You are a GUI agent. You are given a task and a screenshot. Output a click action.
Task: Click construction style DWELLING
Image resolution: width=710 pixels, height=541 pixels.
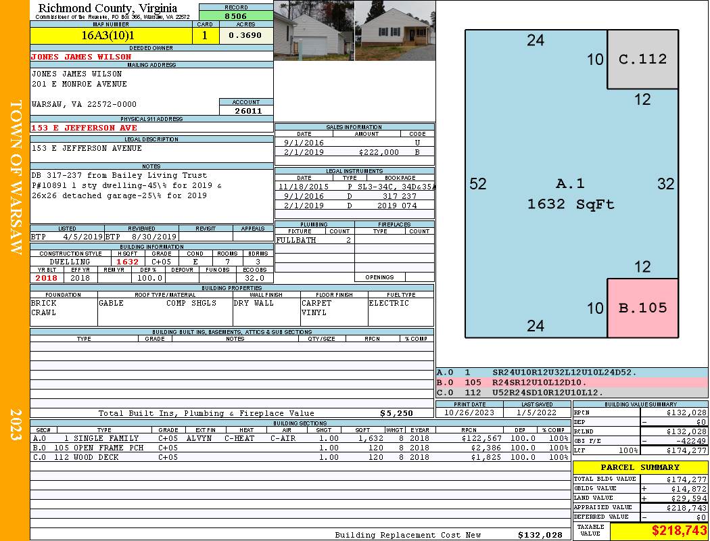point(70,262)
